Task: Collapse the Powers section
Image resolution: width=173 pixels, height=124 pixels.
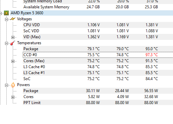Action: [6, 85]
